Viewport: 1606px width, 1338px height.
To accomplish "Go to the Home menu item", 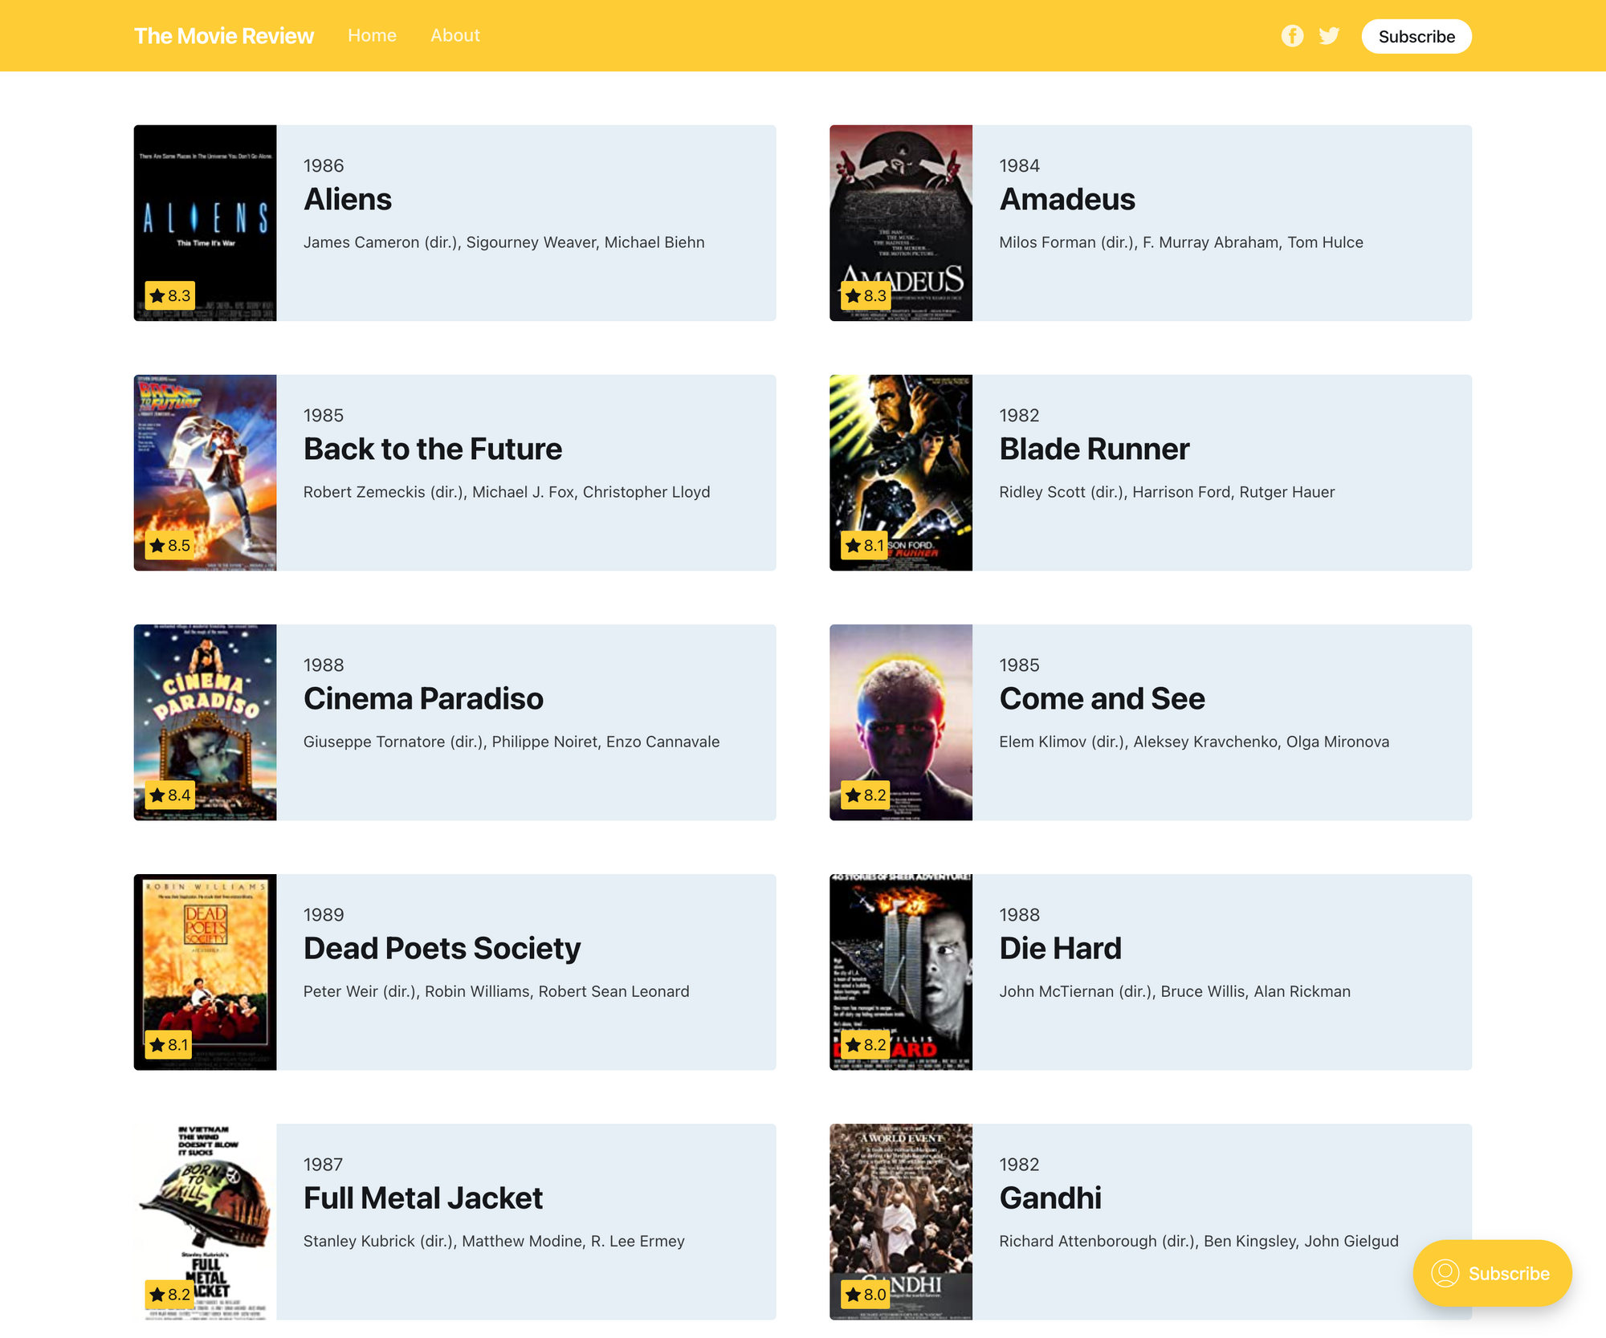I will 372,35.
